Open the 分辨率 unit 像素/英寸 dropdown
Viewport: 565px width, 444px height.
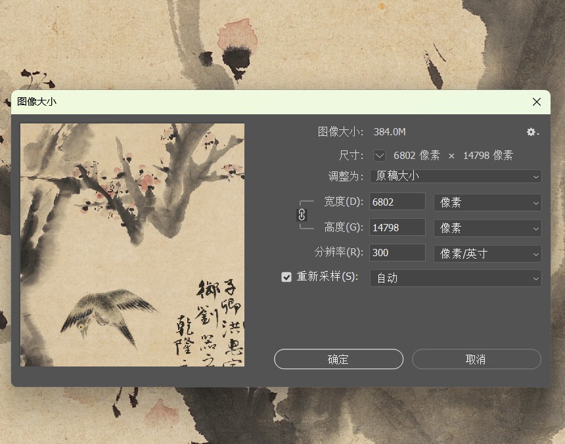(x=487, y=254)
